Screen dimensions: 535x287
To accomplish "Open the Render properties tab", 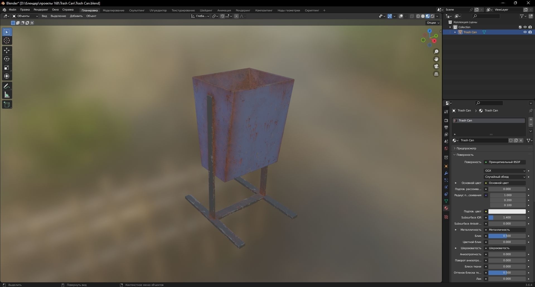I will click(446, 120).
